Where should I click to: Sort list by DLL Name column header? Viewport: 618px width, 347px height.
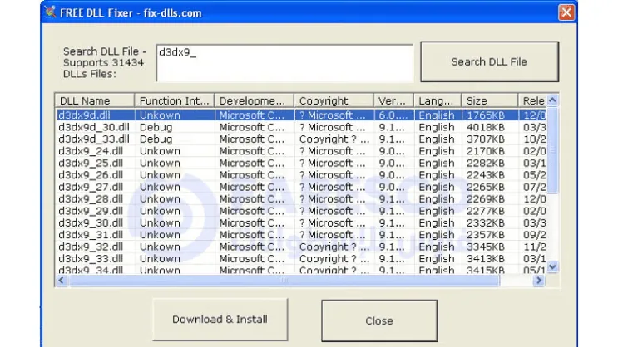[x=93, y=101]
